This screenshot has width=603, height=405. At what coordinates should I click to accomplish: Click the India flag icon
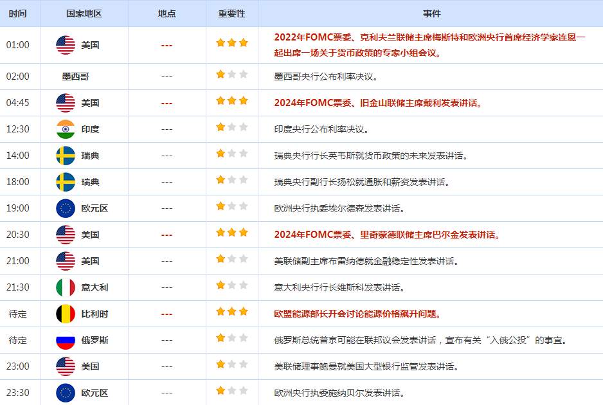(x=66, y=129)
